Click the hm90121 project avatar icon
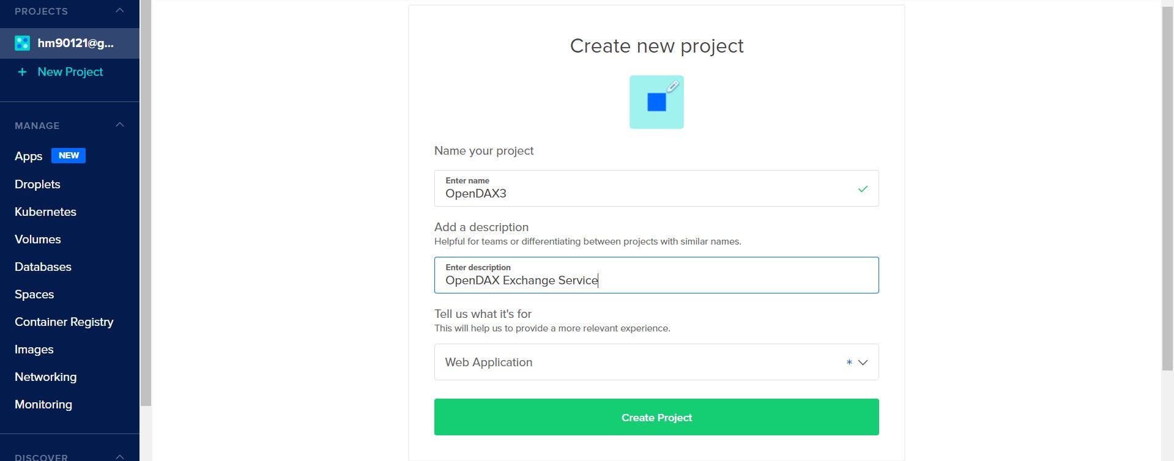 [x=23, y=43]
